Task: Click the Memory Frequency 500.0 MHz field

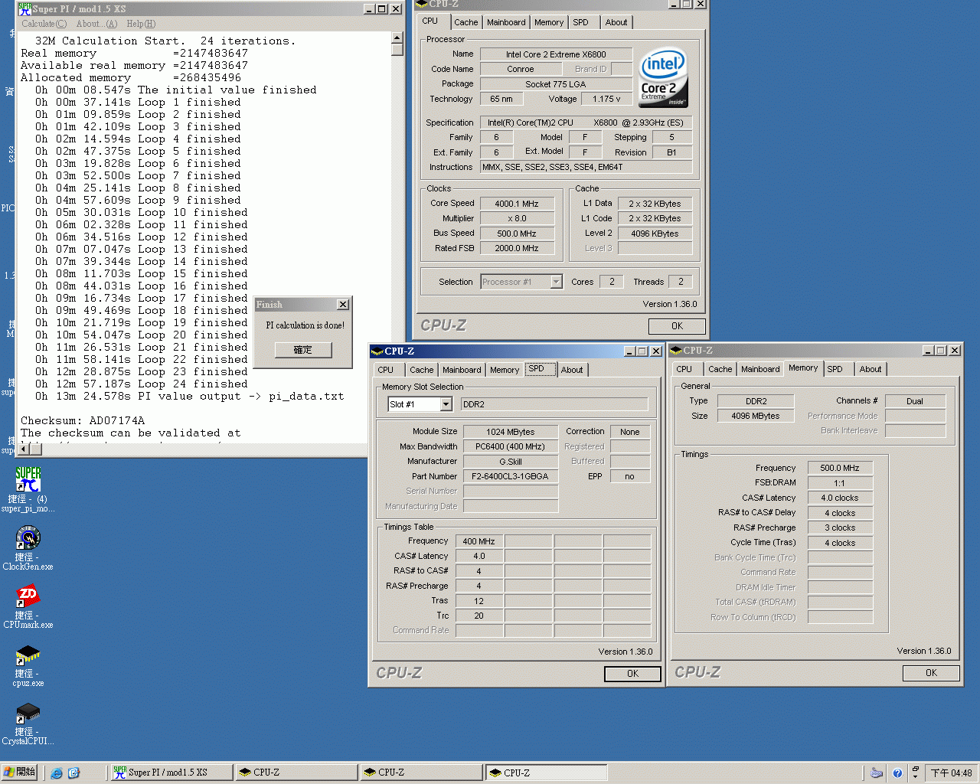Action: (x=840, y=468)
